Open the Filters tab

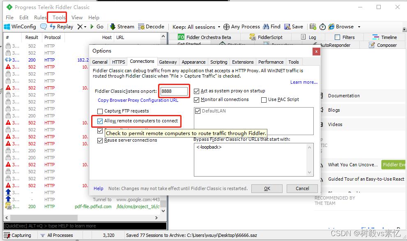point(345,37)
